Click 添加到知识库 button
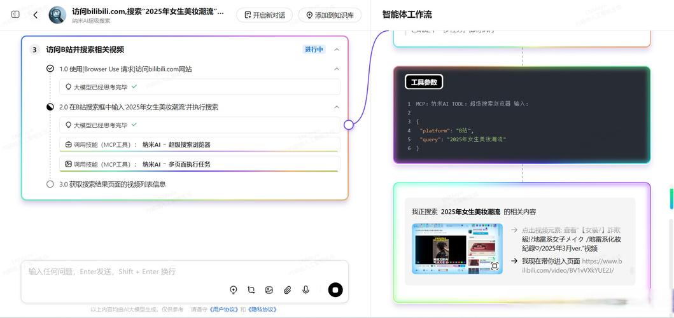This screenshot has width=674, height=318. click(330, 15)
